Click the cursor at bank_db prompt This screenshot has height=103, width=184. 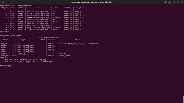[x=10, y=66]
